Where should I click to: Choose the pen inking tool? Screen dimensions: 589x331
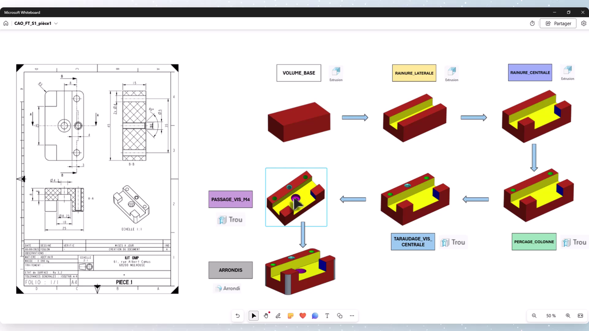coord(278,316)
